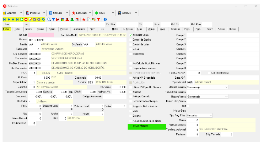Viewport: 261px width, 146px height.
Task: Tick the Virtual checkbox
Action: [x=130, y=49]
